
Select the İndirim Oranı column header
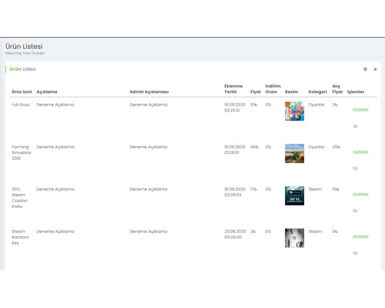coord(273,89)
